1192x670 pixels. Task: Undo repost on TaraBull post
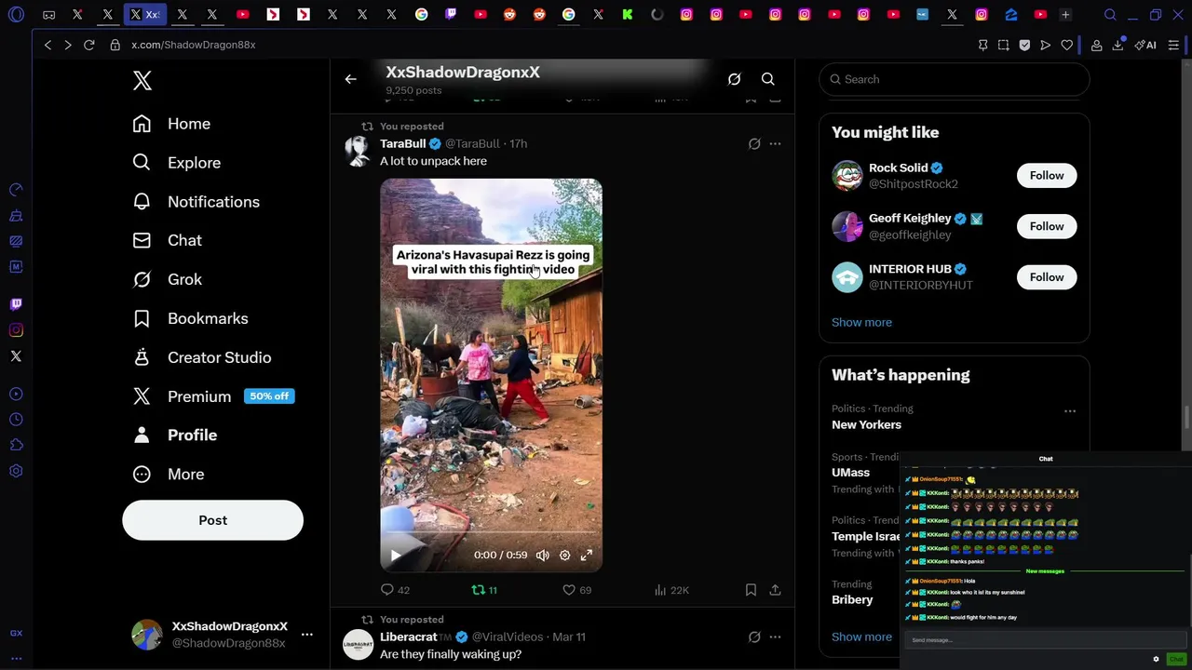click(484, 590)
